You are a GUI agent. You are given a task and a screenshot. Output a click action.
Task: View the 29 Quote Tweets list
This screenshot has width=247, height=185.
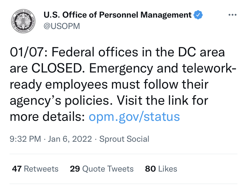click(x=102, y=169)
